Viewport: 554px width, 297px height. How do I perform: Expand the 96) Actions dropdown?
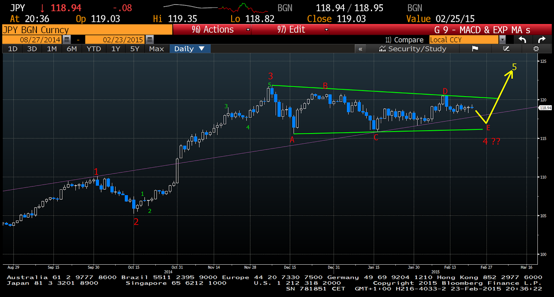pos(212,30)
